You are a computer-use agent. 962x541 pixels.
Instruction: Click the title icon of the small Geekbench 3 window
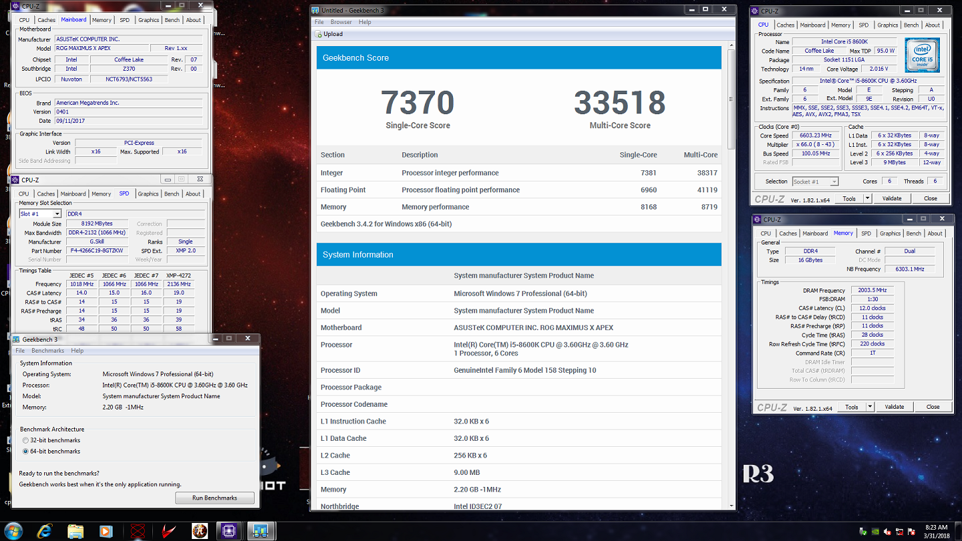coord(16,339)
